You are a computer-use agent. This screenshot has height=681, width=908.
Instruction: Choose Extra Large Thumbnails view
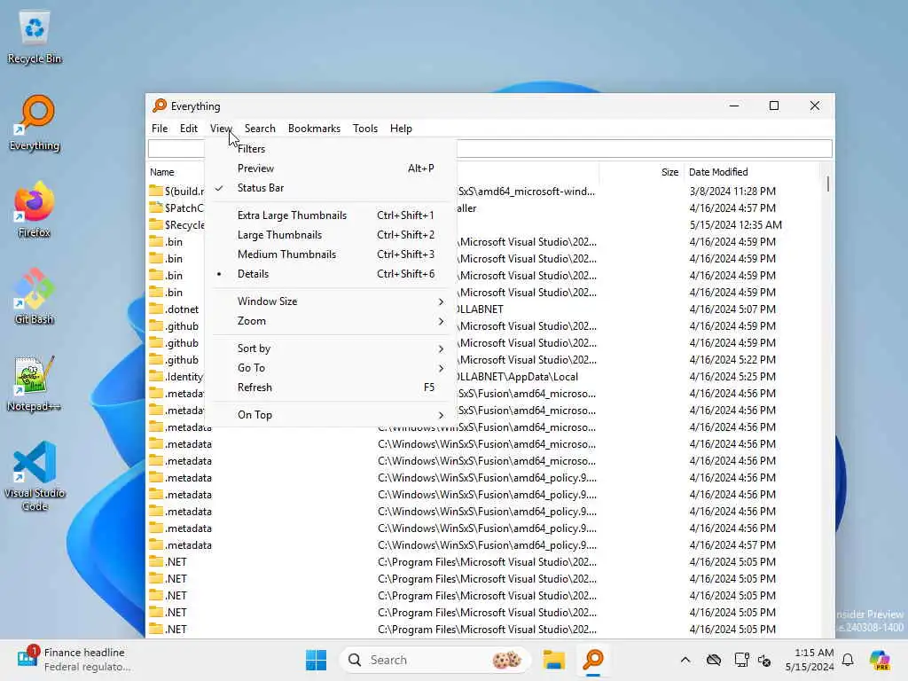[x=332, y=215]
